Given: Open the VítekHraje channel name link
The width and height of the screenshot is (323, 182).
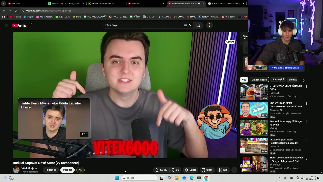Looking at the screenshot, I should tap(28, 168).
